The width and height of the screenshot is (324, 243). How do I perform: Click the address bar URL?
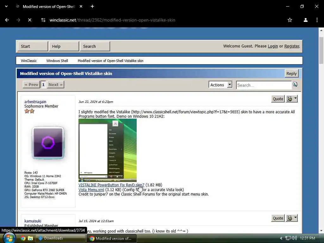112,20
